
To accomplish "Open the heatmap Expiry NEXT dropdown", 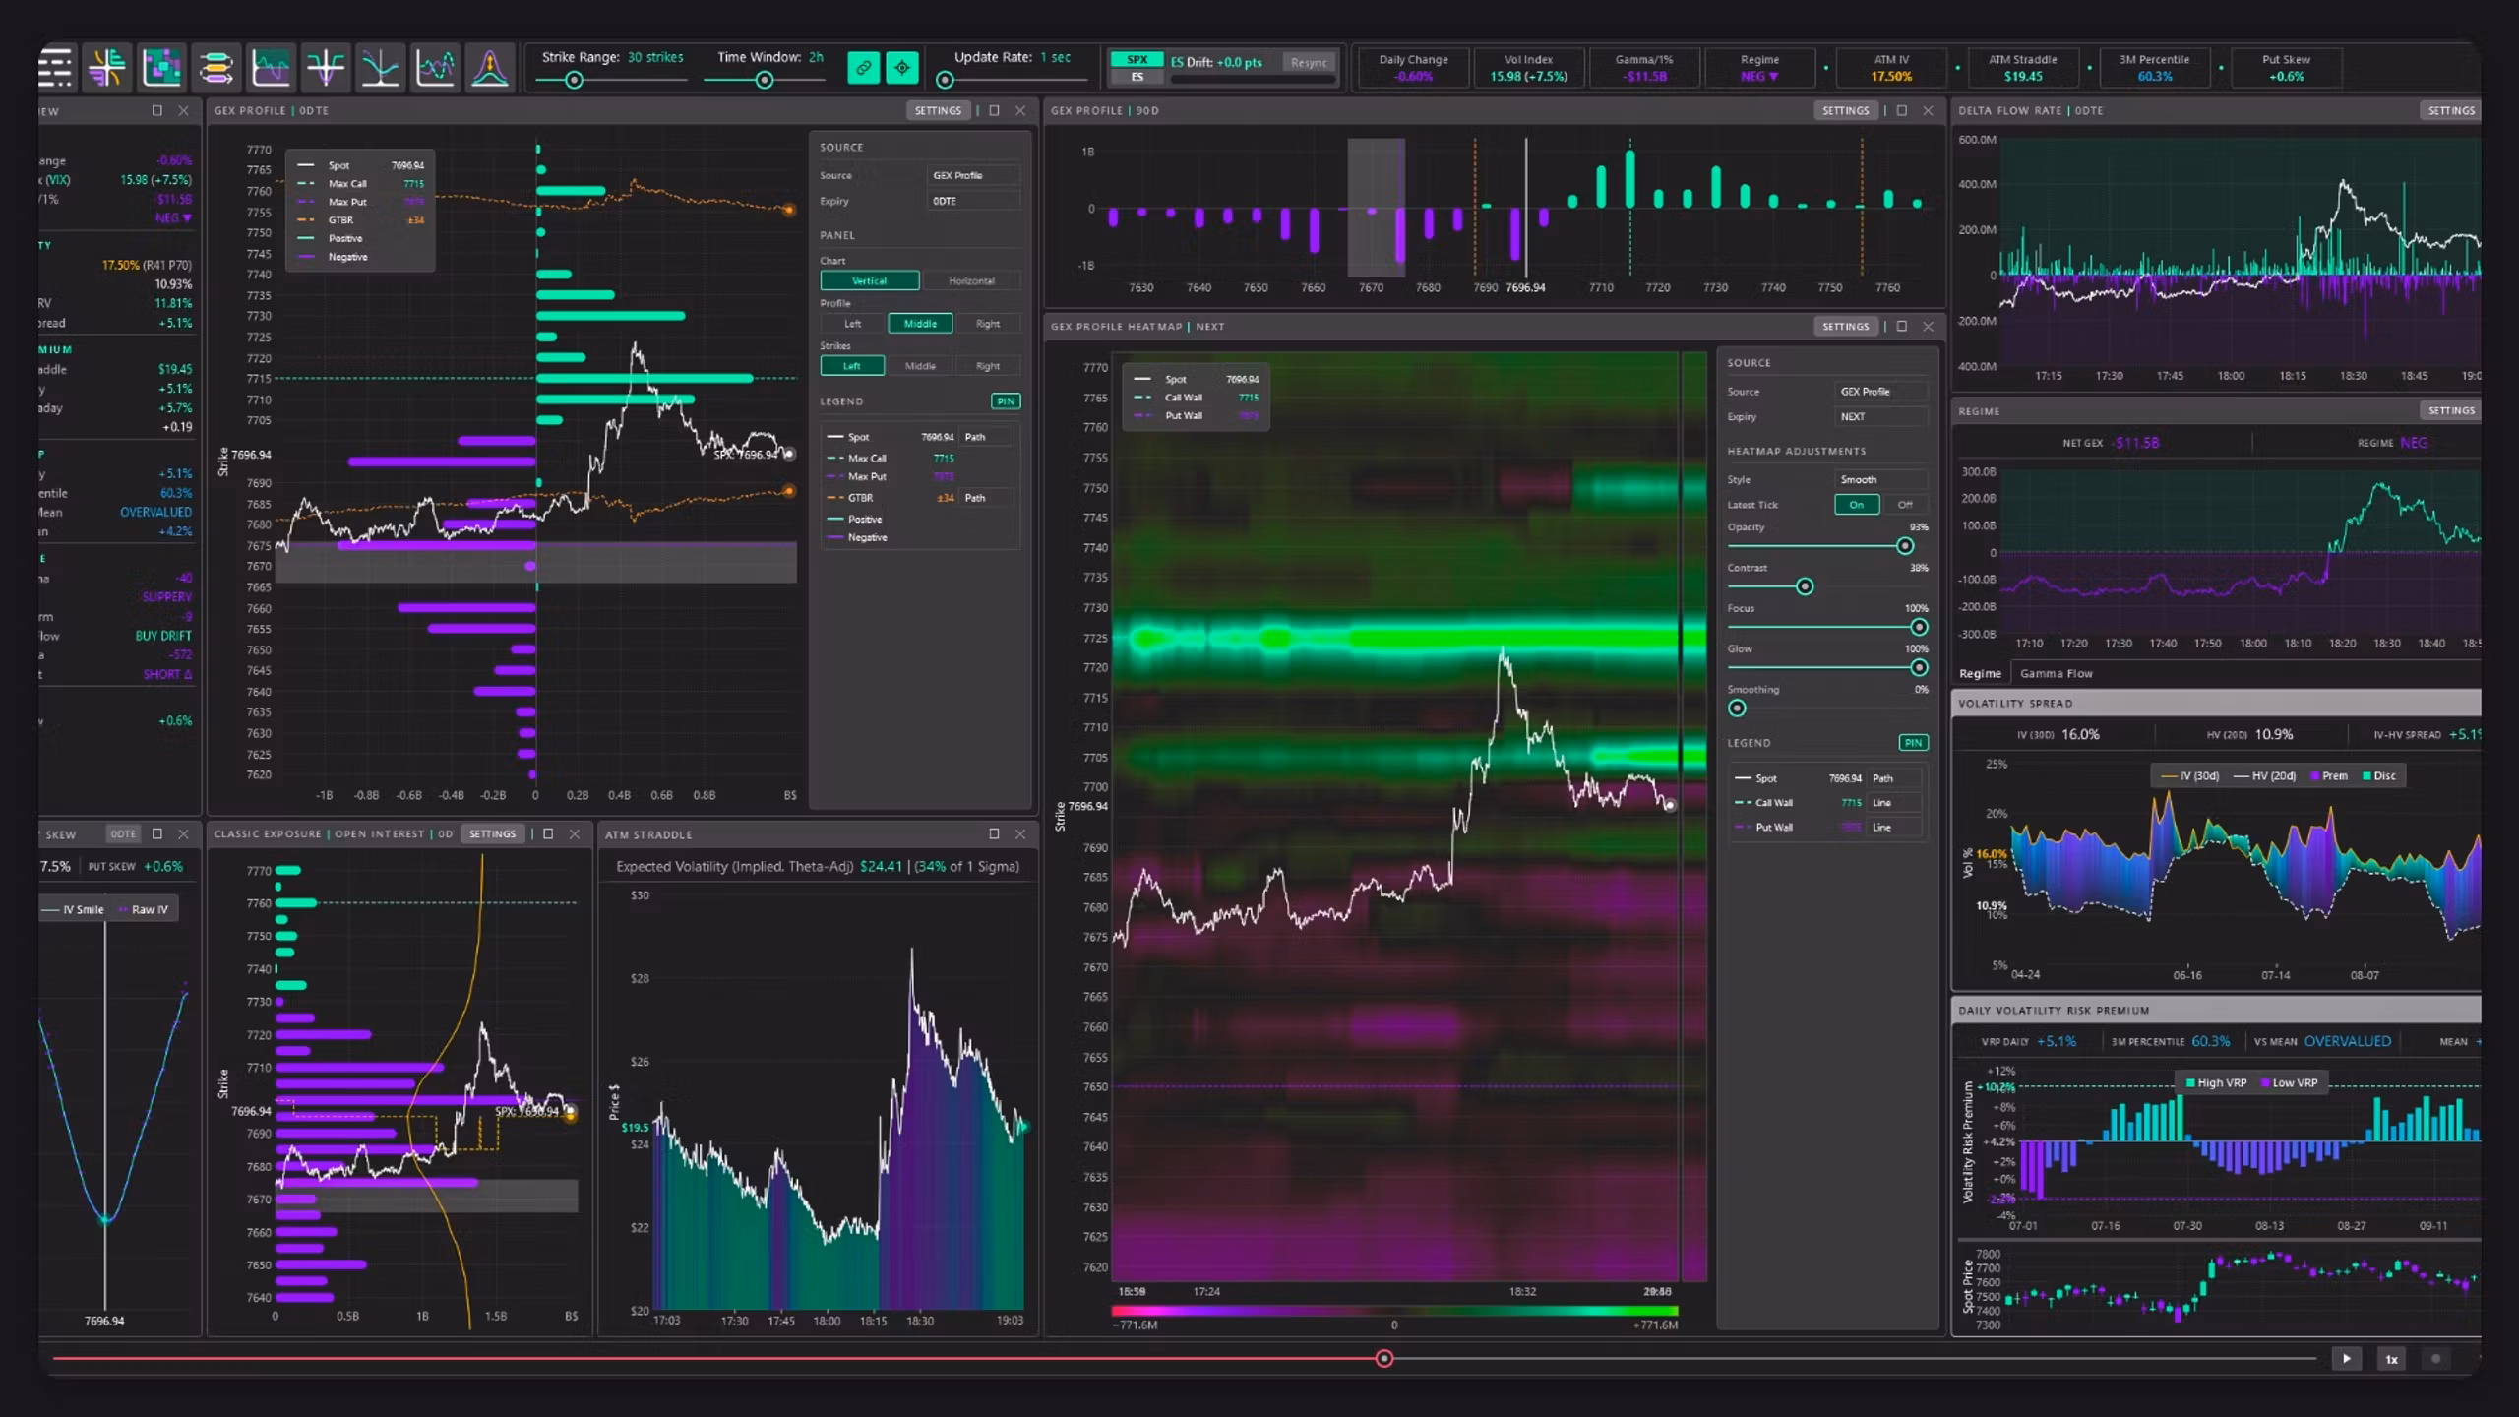I will click(x=1880, y=416).
